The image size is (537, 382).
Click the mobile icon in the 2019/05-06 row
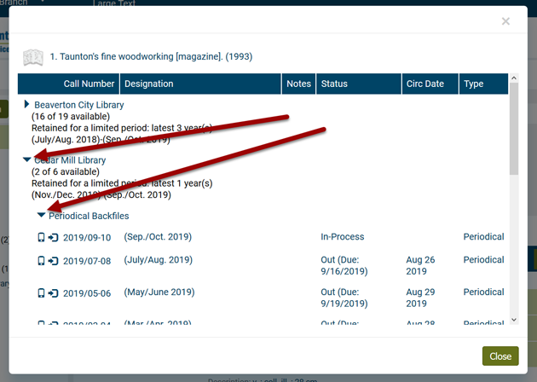click(x=41, y=293)
